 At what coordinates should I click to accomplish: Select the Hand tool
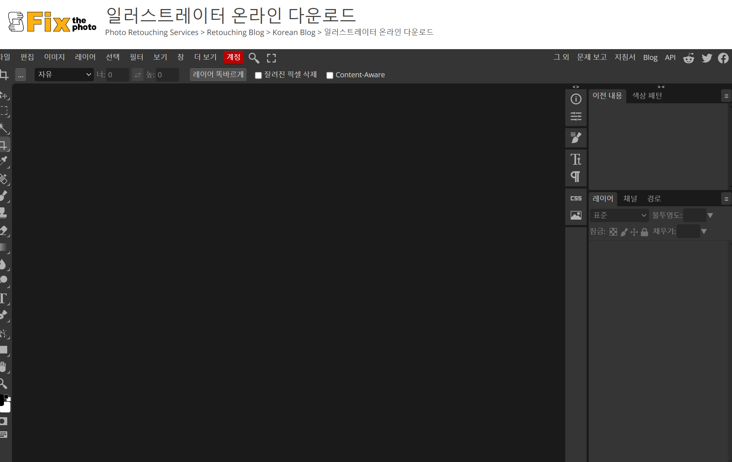tap(3, 367)
